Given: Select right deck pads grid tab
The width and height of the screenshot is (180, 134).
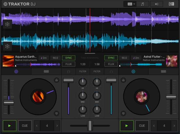Looking at the screenshot, I should [x=163, y=72].
